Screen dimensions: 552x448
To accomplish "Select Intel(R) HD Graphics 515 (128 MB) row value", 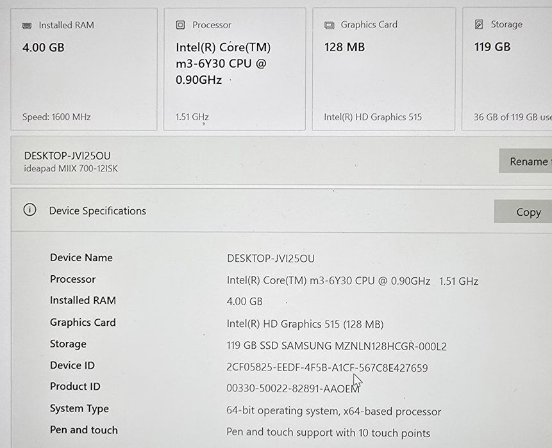I will click(305, 324).
